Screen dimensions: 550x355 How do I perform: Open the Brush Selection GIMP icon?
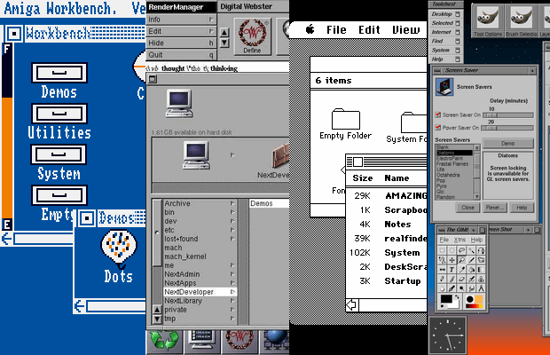[522, 20]
